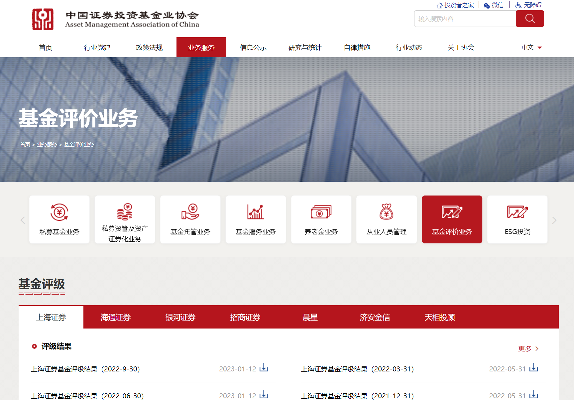574x400 pixels.
Task: Open the 业务服务 menu
Action: [x=201, y=47]
